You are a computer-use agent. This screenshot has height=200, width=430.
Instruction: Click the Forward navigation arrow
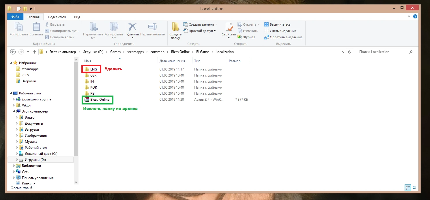(21, 52)
